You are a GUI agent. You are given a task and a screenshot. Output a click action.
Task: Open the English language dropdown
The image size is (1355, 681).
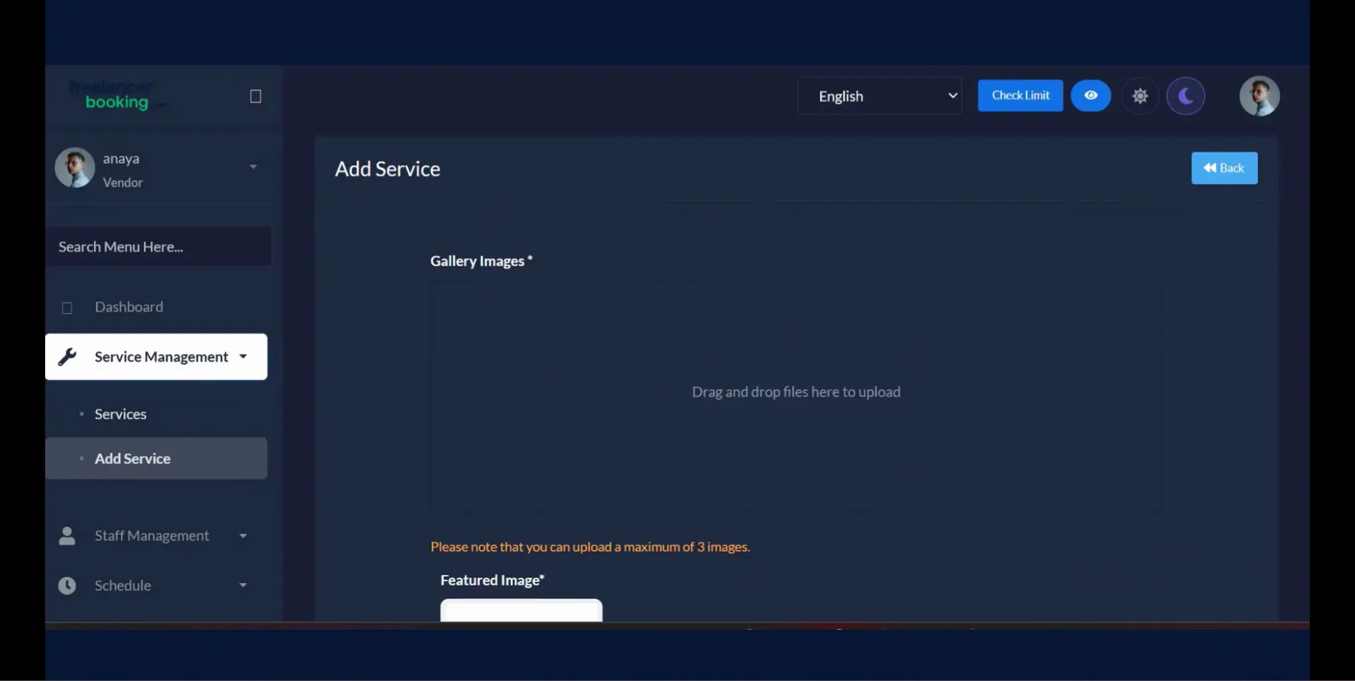(879, 96)
